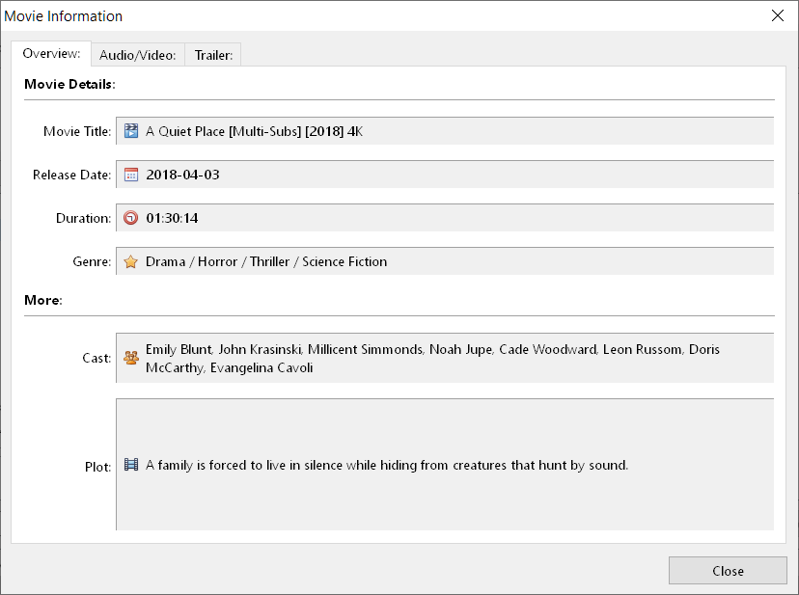Click the Genre field listing Drama / Horror

click(x=434, y=260)
